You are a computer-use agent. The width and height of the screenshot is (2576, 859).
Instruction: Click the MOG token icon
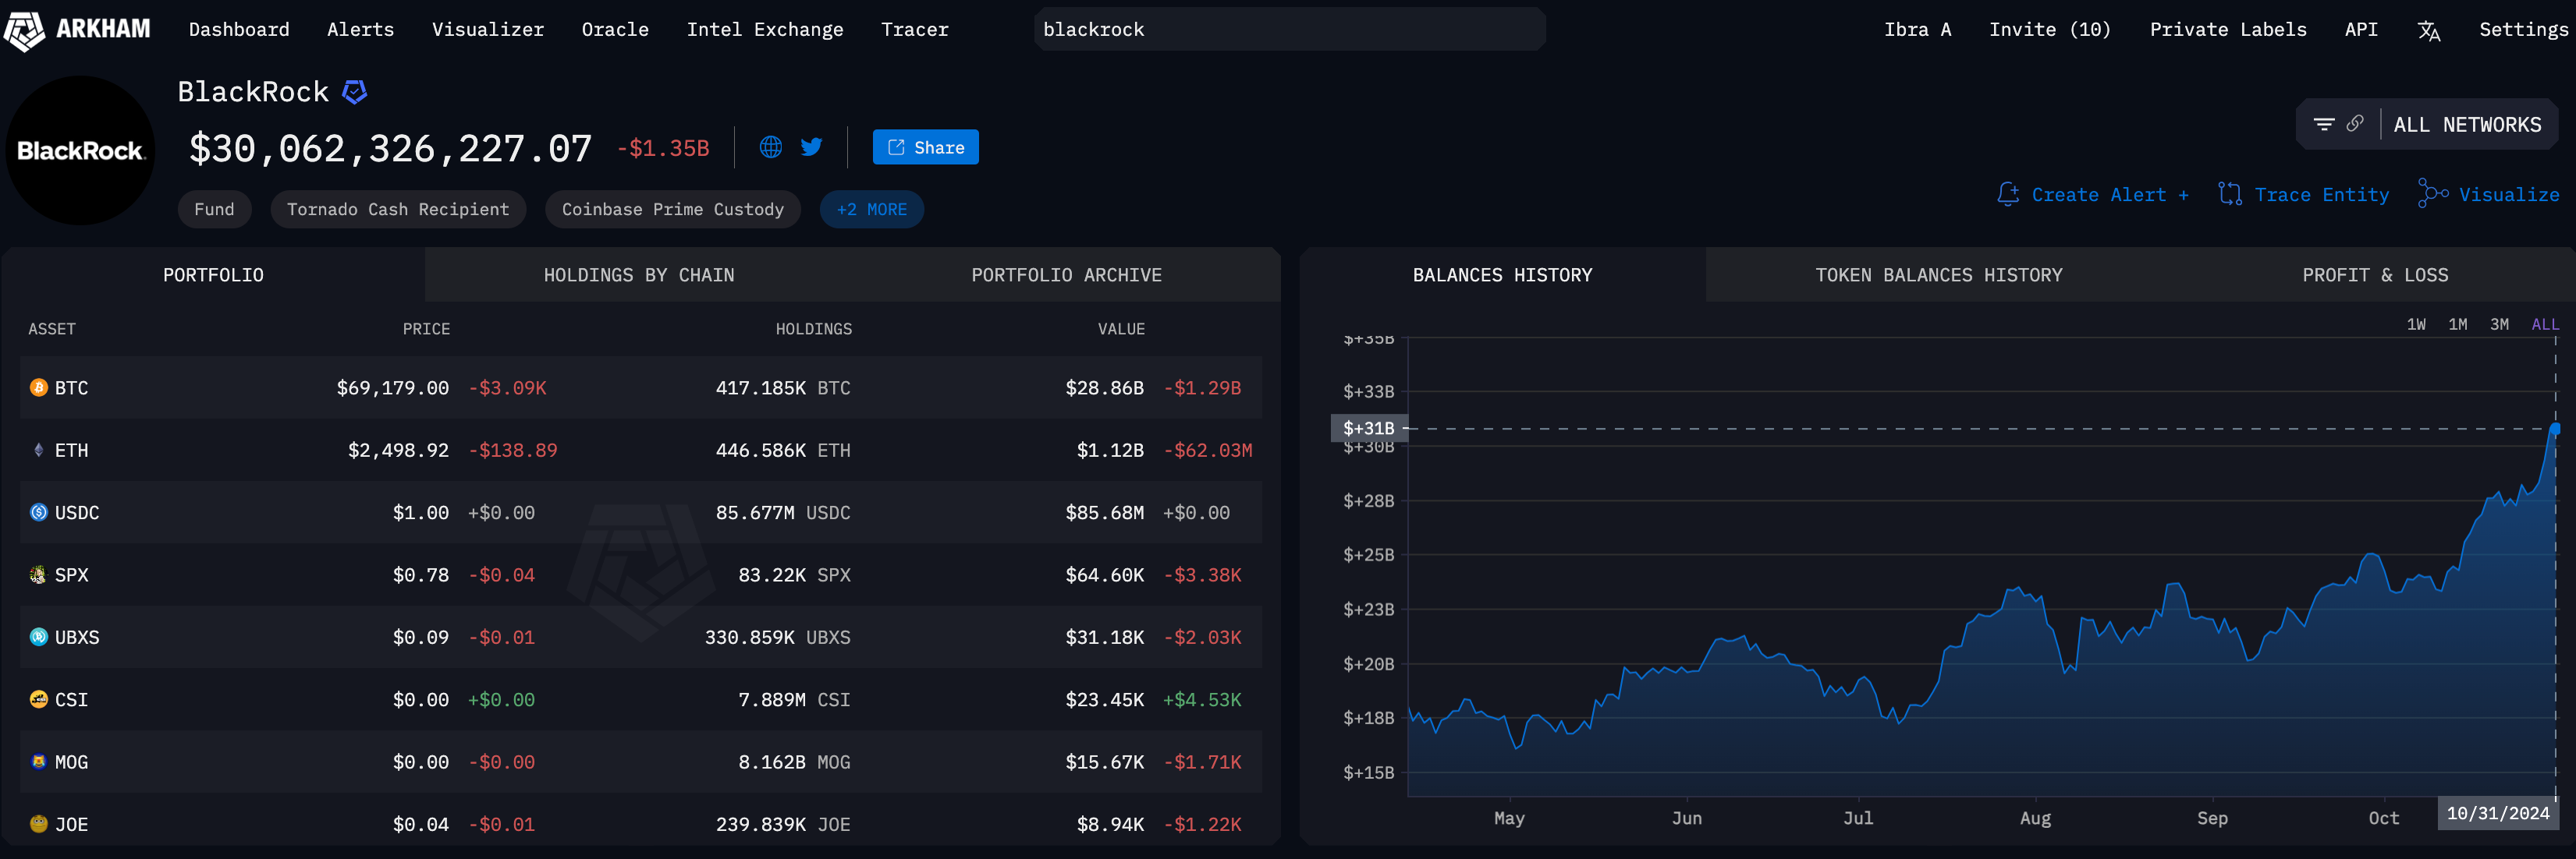click(x=39, y=761)
